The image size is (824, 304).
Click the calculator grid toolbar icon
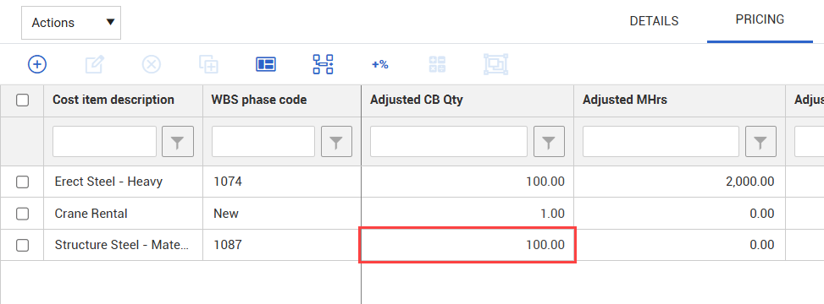point(437,64)
